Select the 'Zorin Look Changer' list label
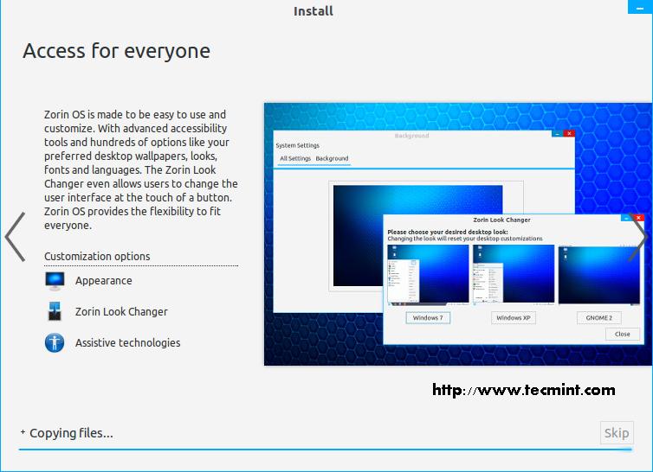The width and height of the screenshot is (653, 472). pyautogui.click(x=121, y=312)
